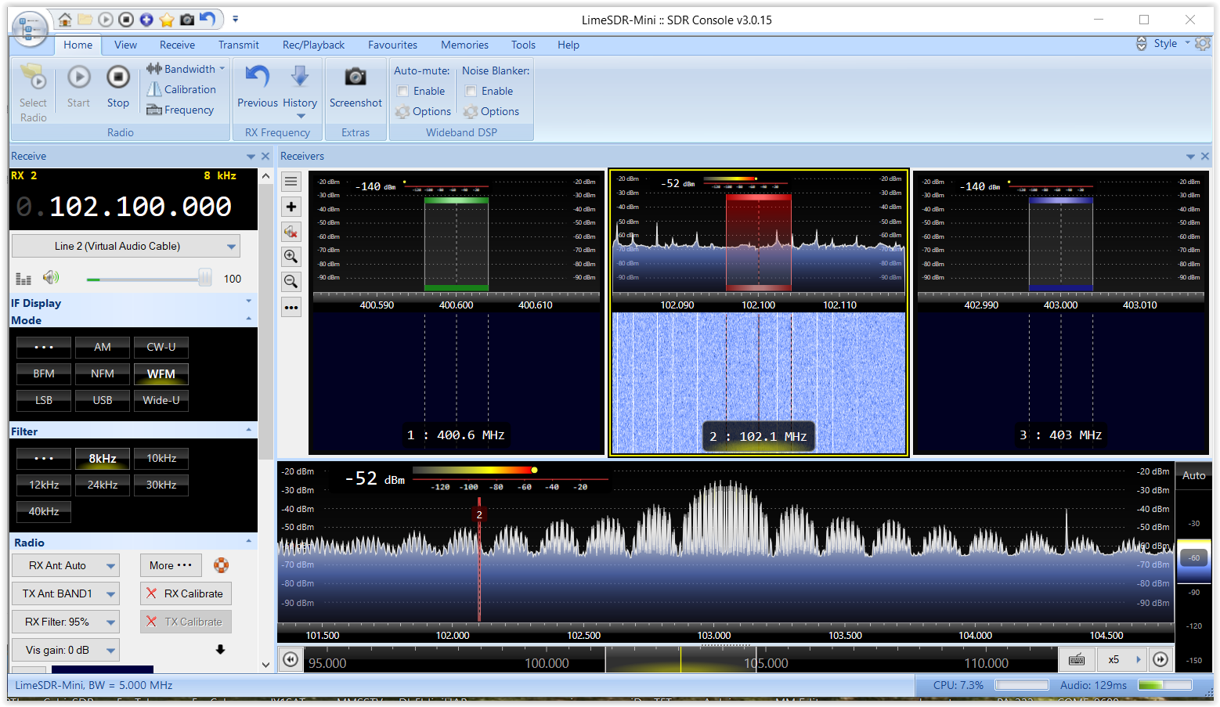The image size is (1220, 707).
Task: Select the 24kHz filter
Action: click(x=103, y=485)
